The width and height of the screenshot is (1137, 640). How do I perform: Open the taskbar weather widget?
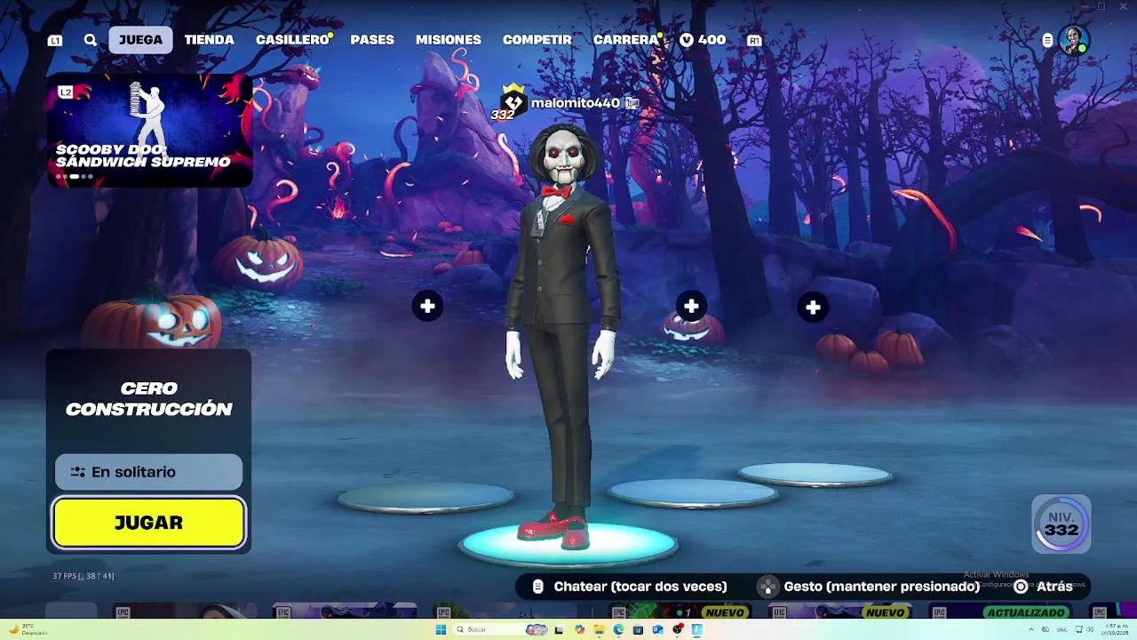pyautogui.click(x=27, y=629)
